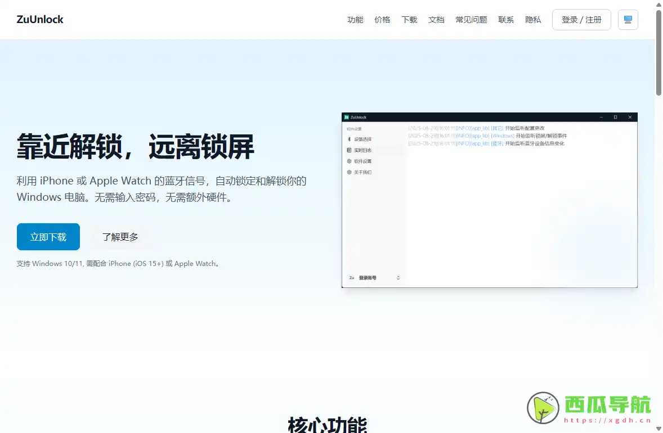The height and width of the screenshot is (433, 663).
Task: Click the vertical scrollbar thumb
Action: click(x=658, y=53)
